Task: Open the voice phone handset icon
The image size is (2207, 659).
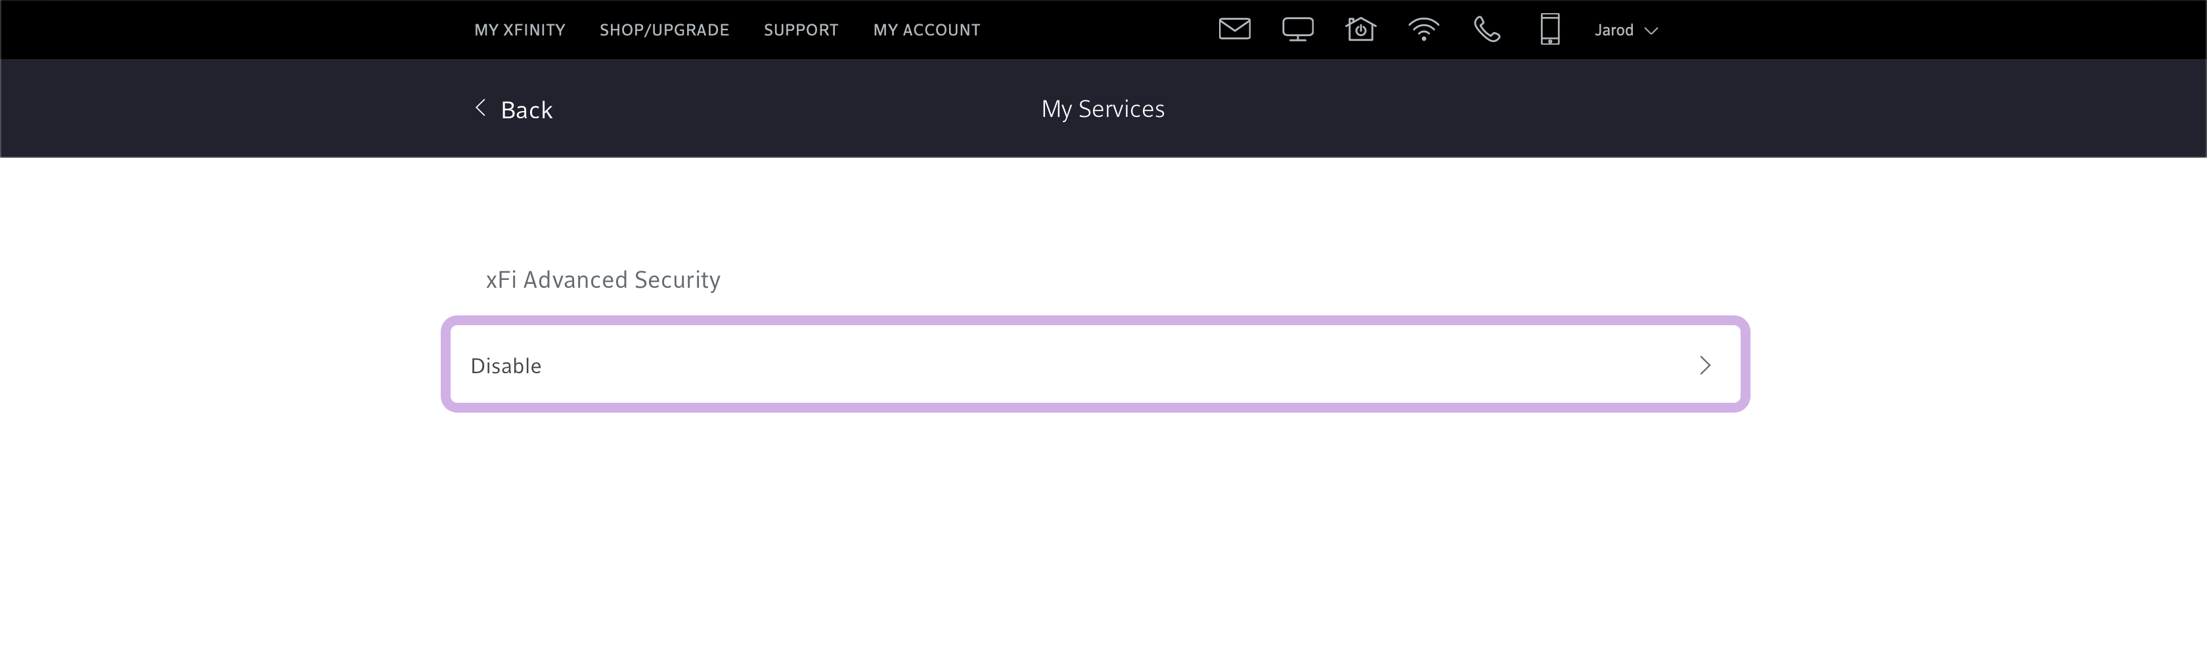Action: (1486, 29)
